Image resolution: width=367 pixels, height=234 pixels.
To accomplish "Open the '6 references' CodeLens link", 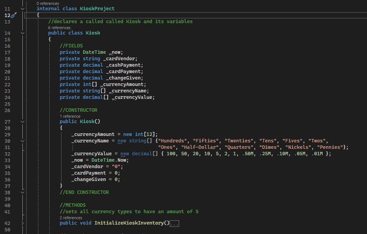I will point(59,28).
